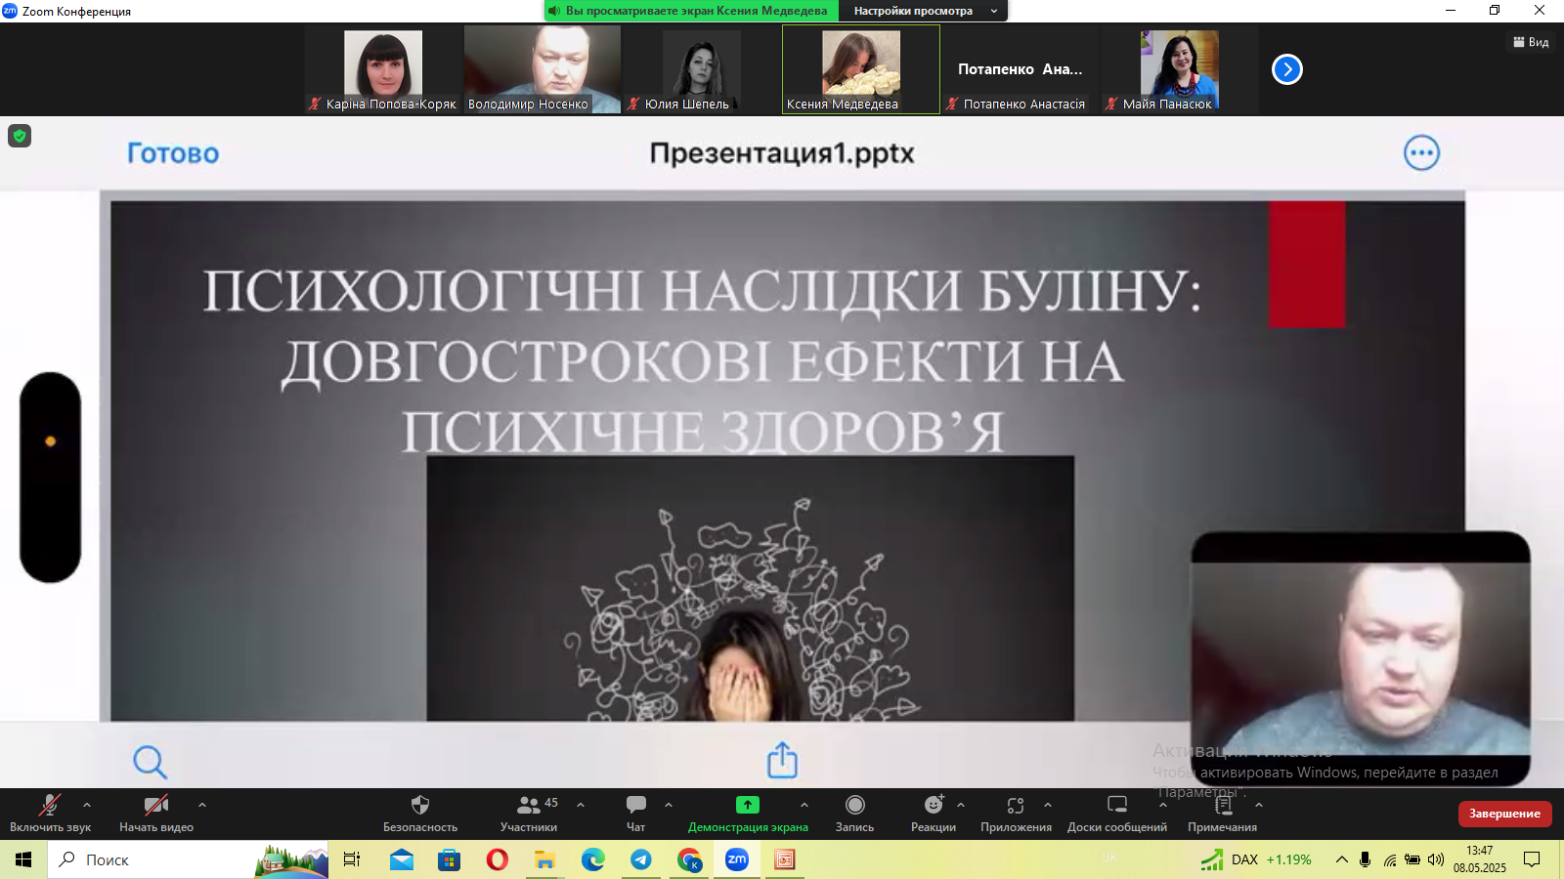
Task: Show hidden tray icons arrow
Action: tap(1341, 859)
